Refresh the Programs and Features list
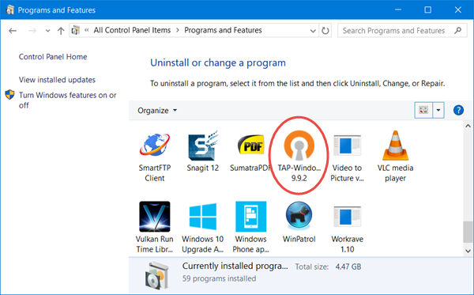 point(325,31)
